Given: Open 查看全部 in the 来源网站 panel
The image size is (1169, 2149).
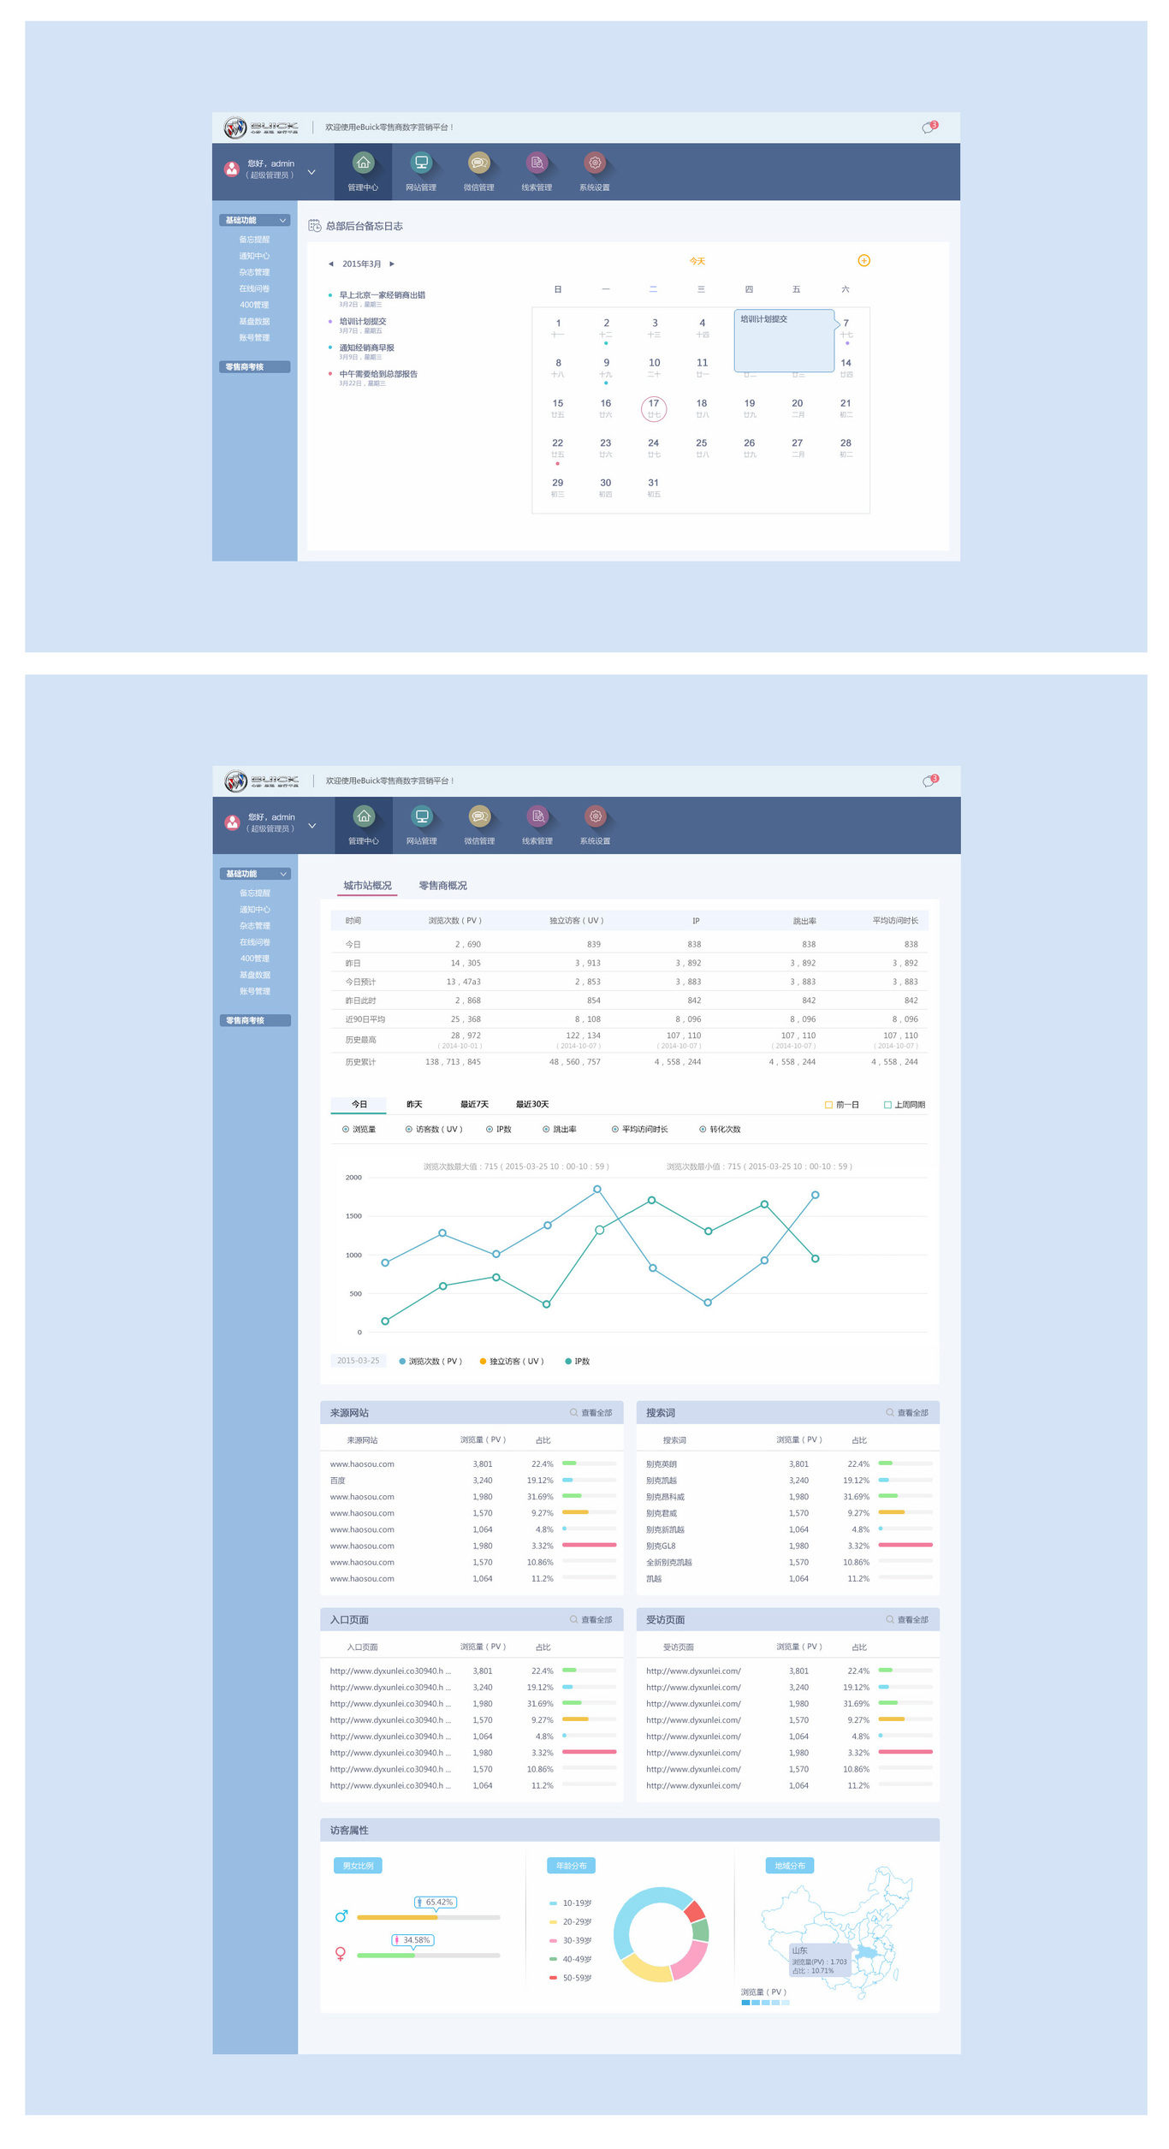Looking at the screenshot, I should point(596,1413).
